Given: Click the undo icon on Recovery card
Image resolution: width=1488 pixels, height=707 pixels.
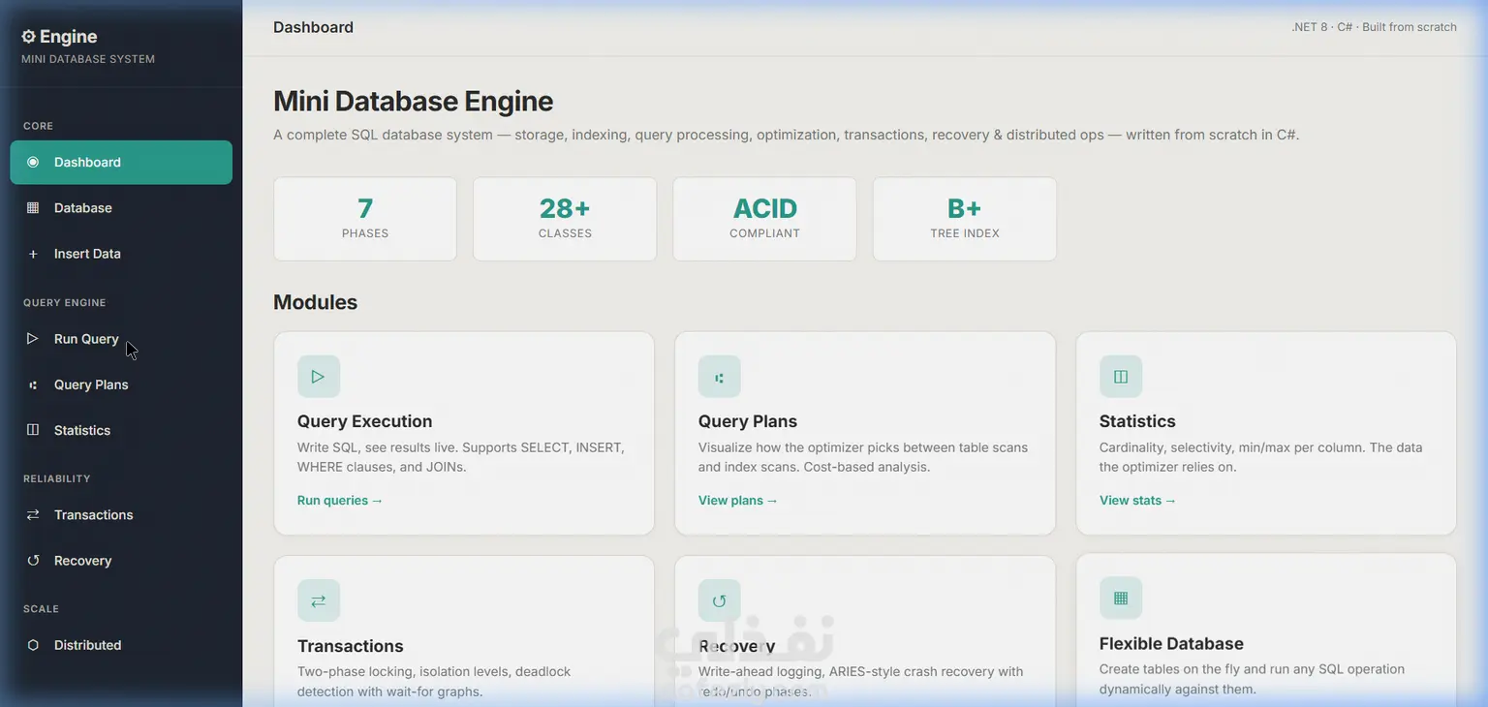Looking at the screenshot, I should (x=719, y=600).
